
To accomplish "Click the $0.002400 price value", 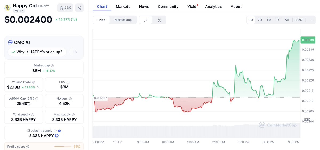I will coord(28,20).
